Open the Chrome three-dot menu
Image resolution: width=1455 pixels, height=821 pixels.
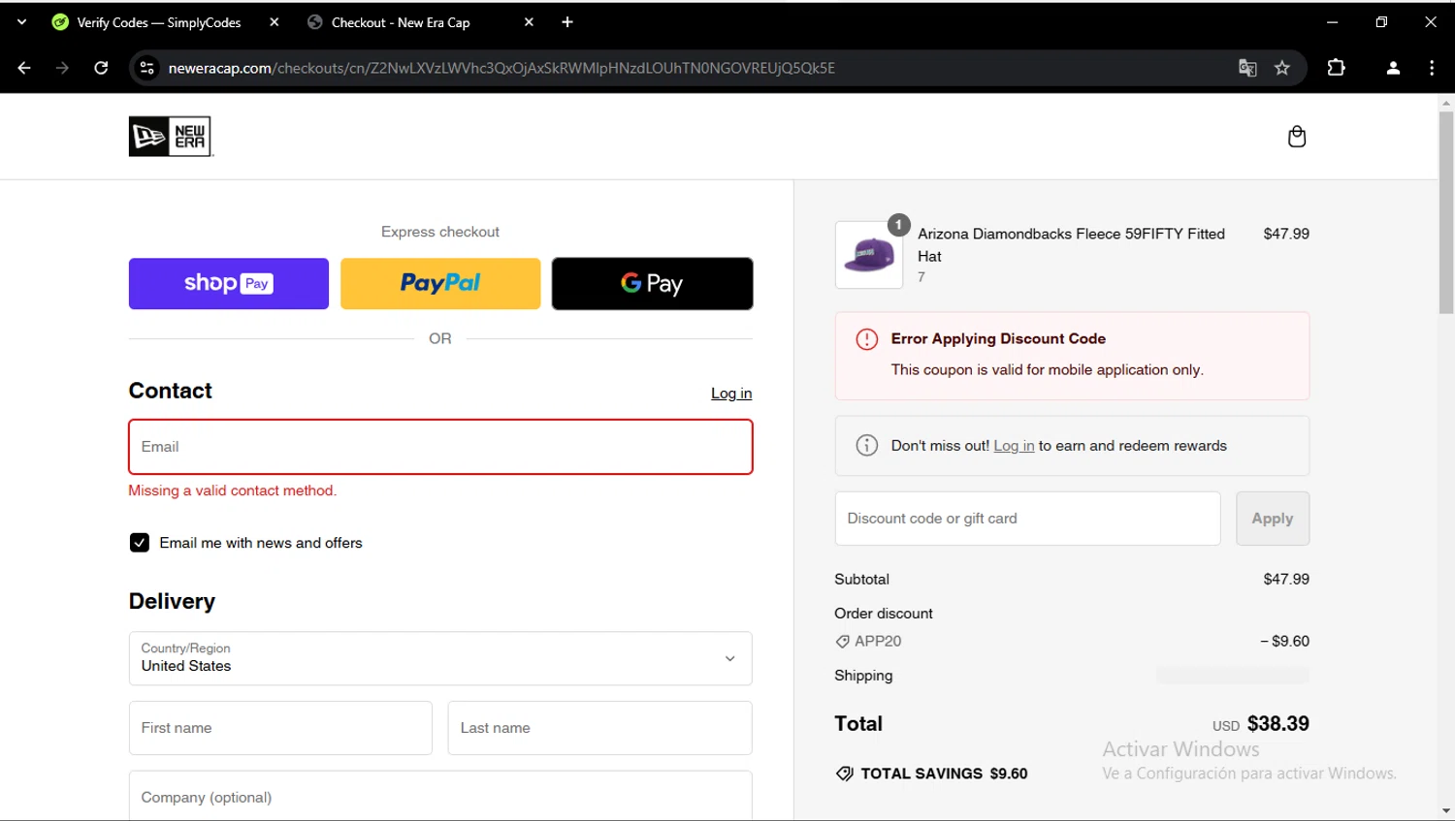1432,68
